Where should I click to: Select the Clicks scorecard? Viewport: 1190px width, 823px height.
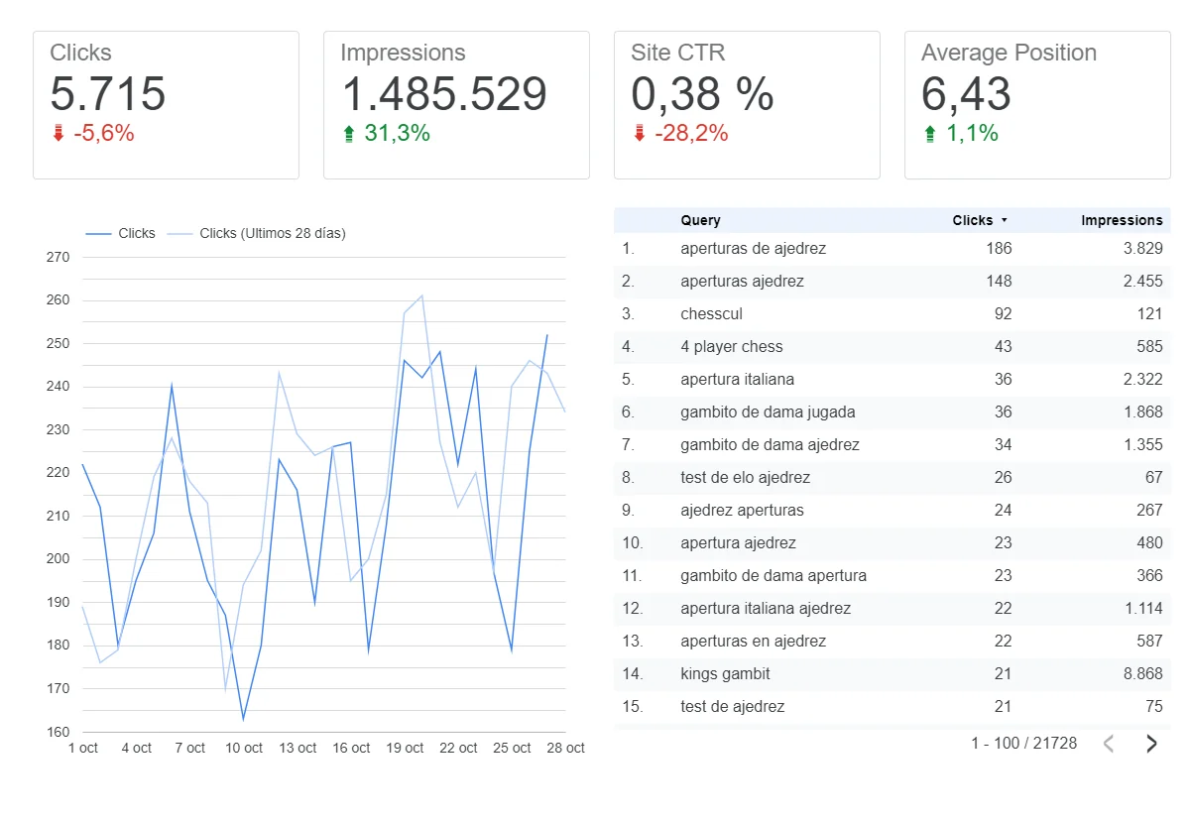166,105
